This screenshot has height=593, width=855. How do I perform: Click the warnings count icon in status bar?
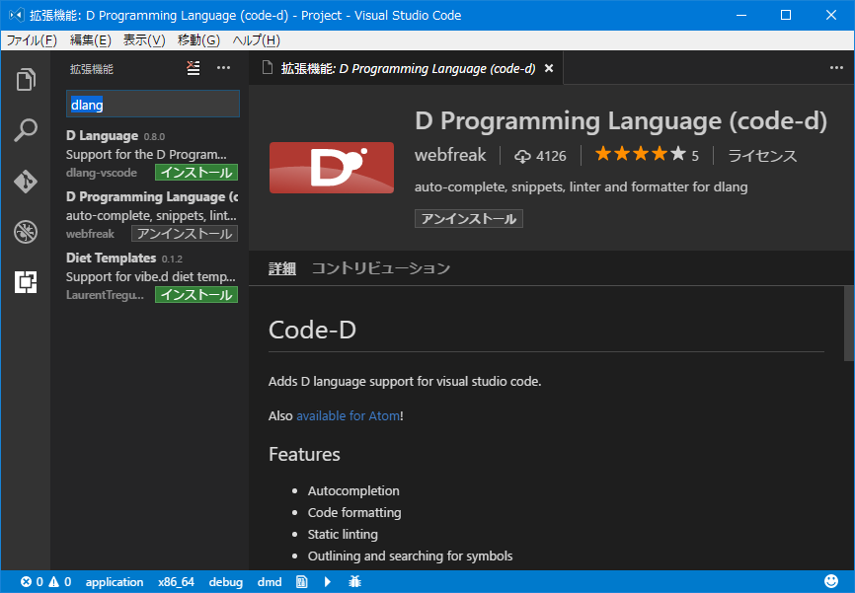54,581
